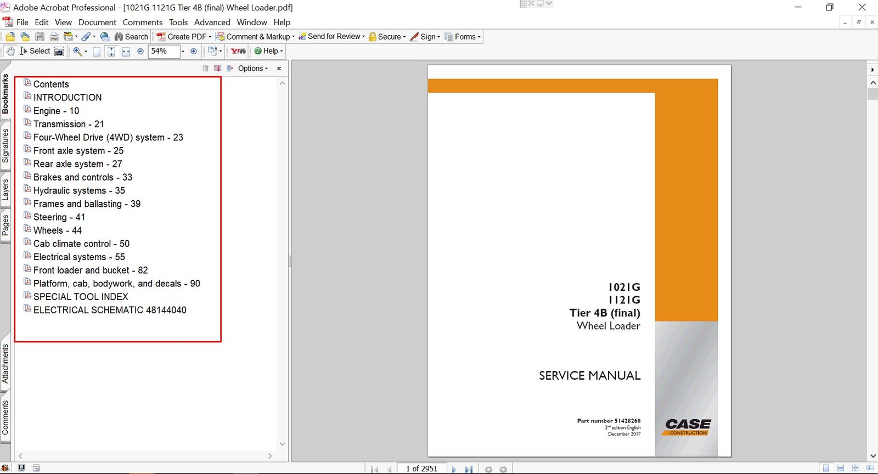Click the Search button
Viewport: 878px width, 474px height.
131,37
